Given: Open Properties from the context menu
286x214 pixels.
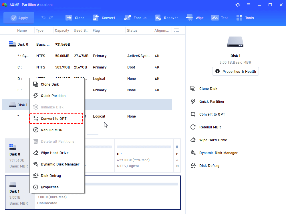Looking at the screenshot, I should [x=49, y=187].
